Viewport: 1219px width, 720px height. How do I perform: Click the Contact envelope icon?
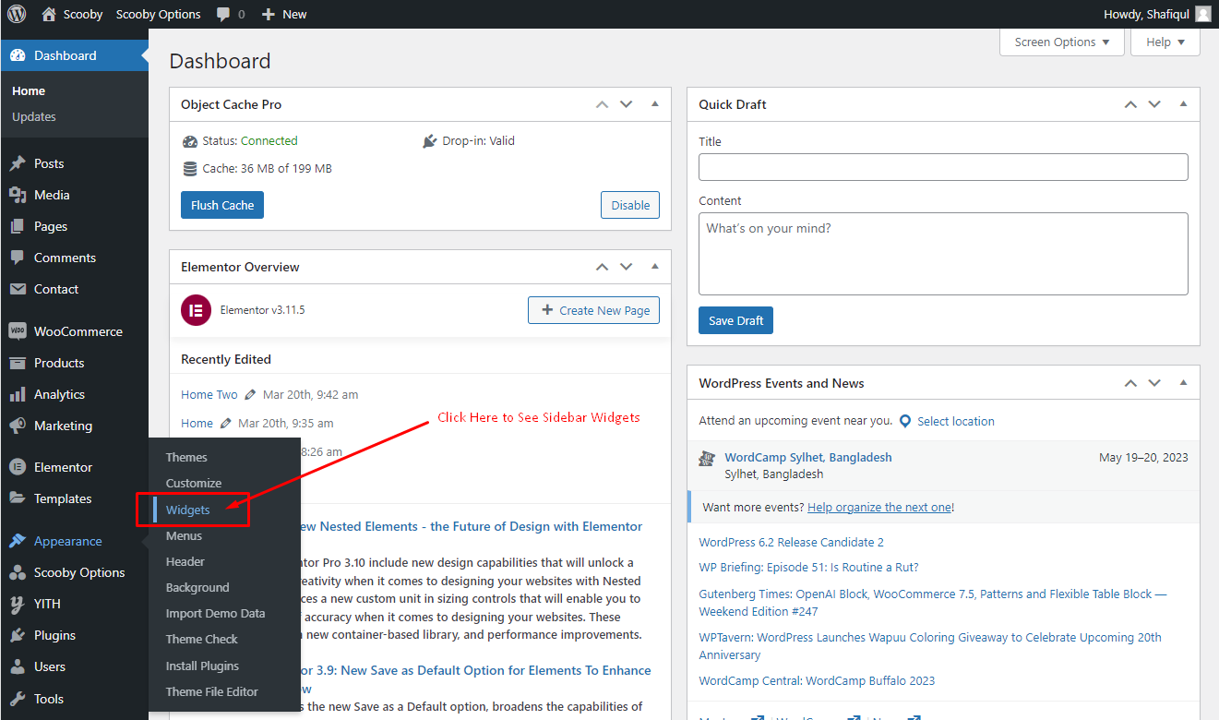pyautogui.click(x=18, y=289)
